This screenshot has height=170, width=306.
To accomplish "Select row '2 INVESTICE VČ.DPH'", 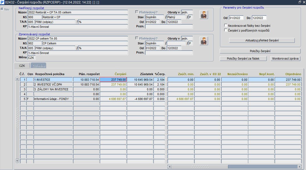I will pos(53,84).
